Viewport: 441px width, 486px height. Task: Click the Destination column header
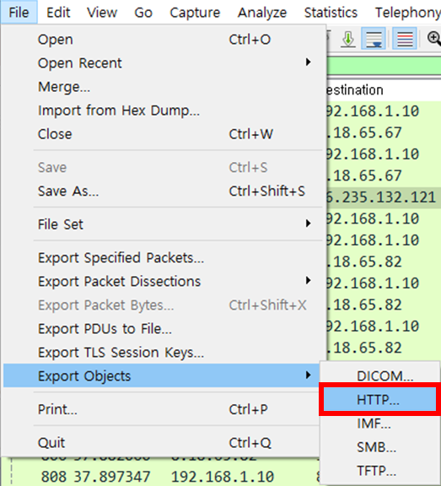(x=384, y=90)
